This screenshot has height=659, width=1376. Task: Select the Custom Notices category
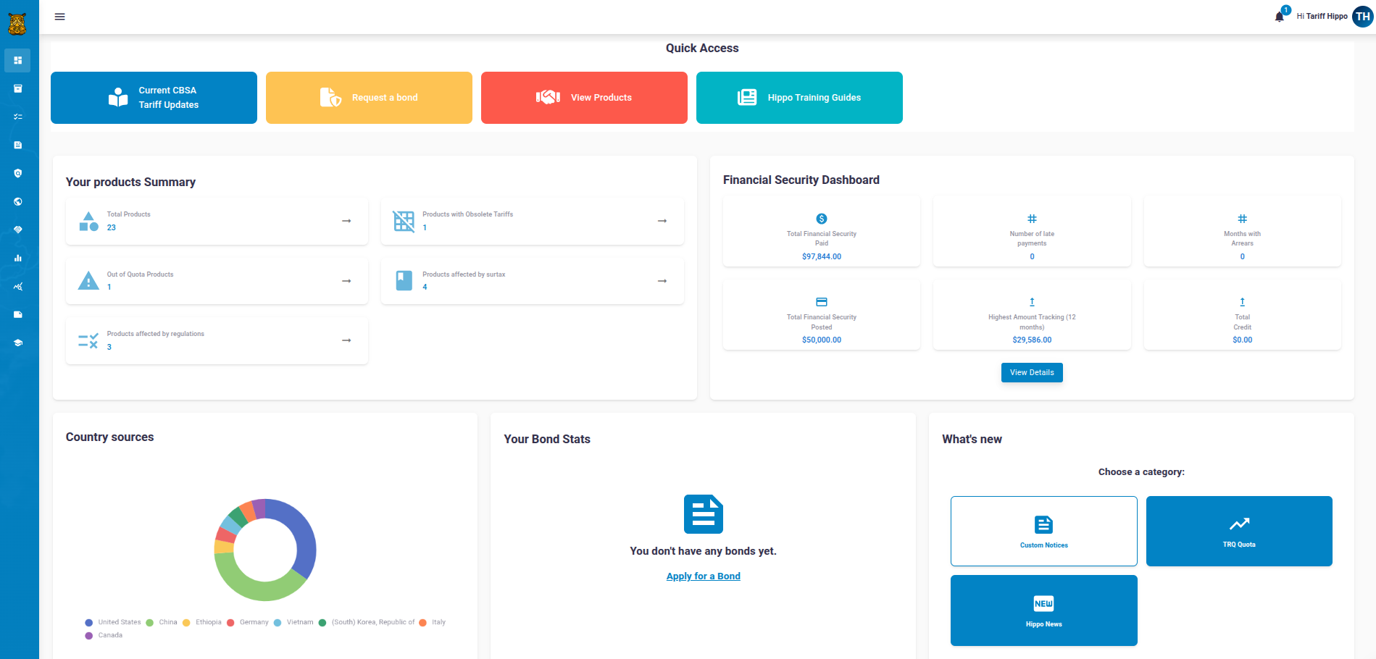tap(1043, 531)
